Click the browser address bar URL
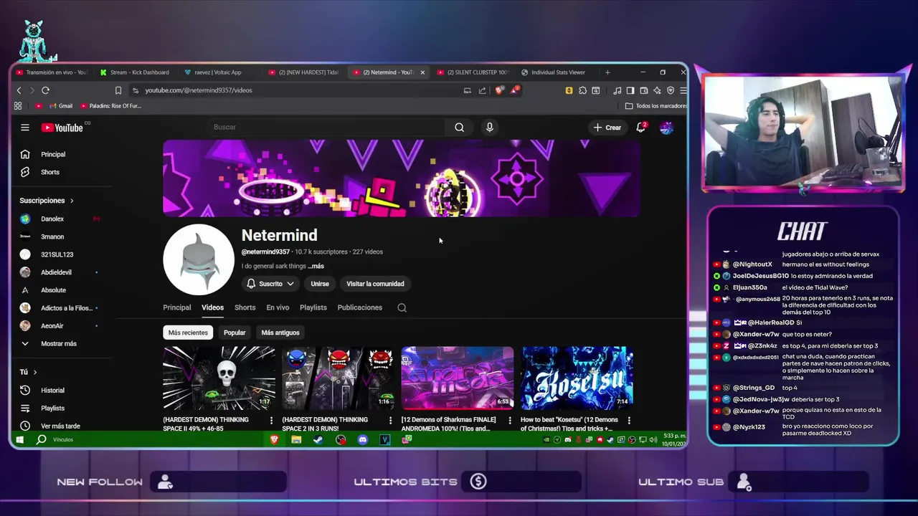 (x=199, y=90)
